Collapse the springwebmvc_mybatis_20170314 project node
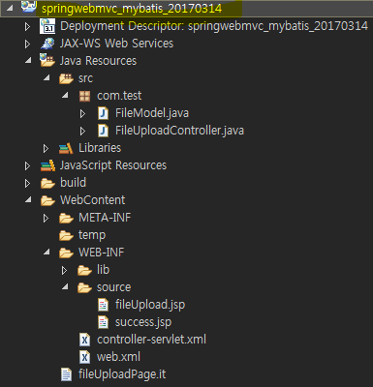The width and height of the screenshot is (373, 387). 10,8
